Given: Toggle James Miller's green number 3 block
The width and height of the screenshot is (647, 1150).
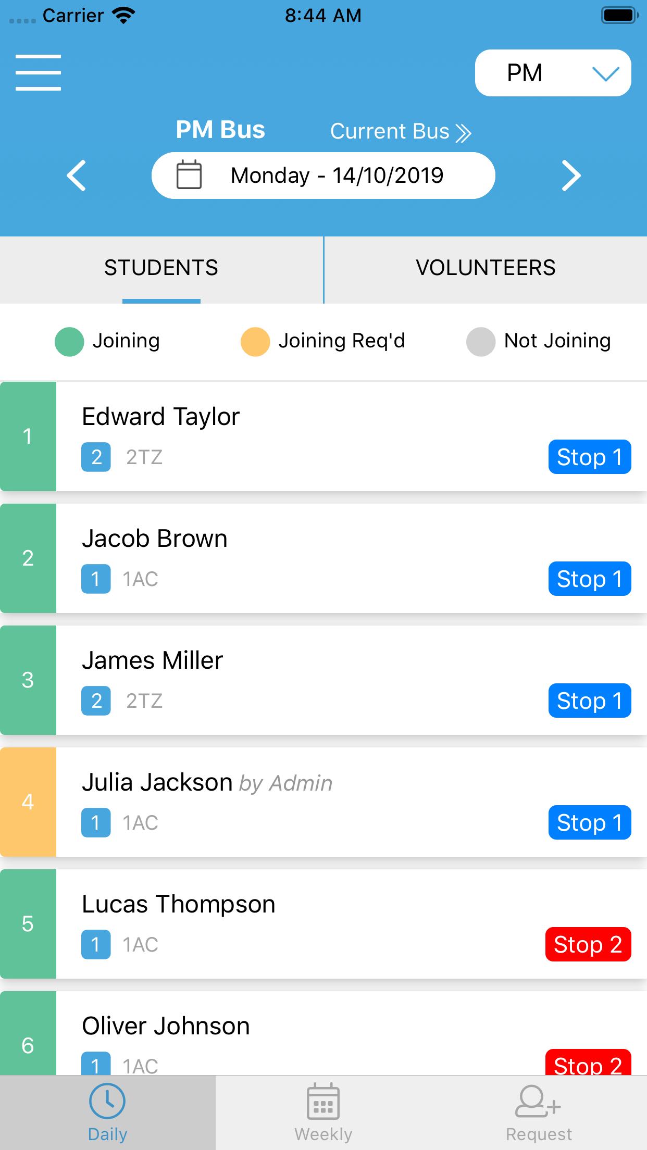Looking at the screenshot, I should pos(28,680).
